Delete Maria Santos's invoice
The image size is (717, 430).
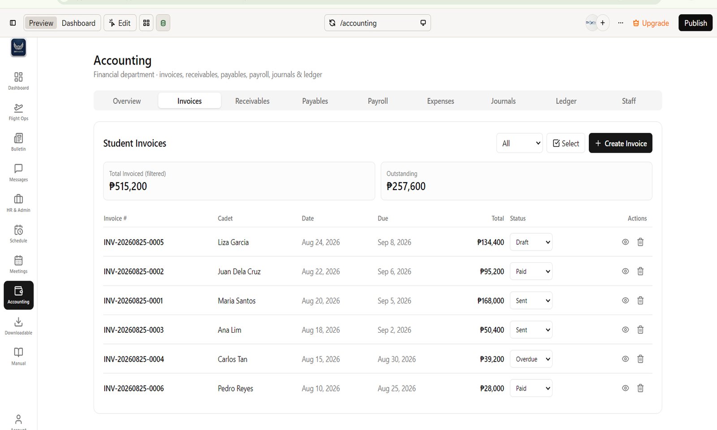(x=640, y=300)
